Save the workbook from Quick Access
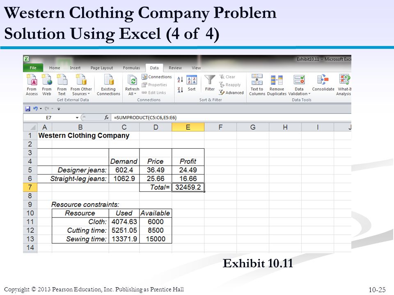 pyautogui.click(x=27, y=109)
